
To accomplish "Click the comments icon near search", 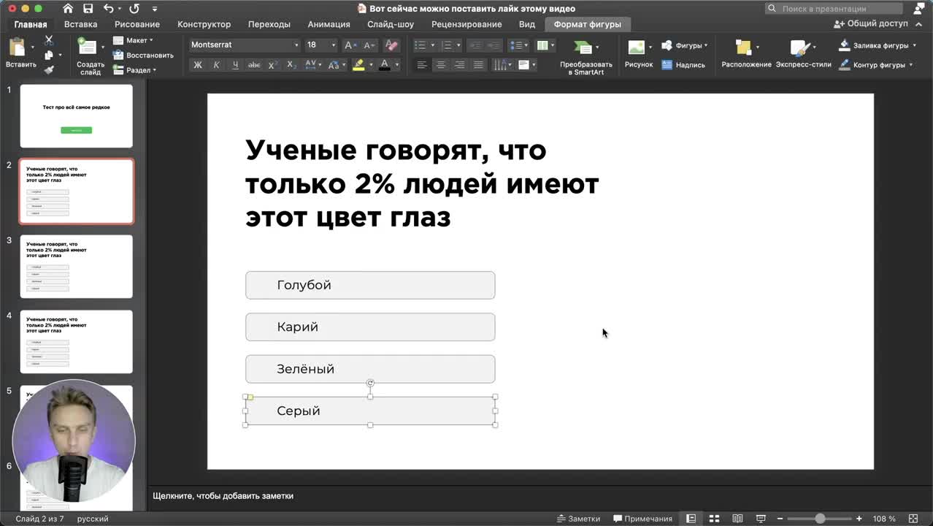I will pyautogui.click(x=918, y=9).
